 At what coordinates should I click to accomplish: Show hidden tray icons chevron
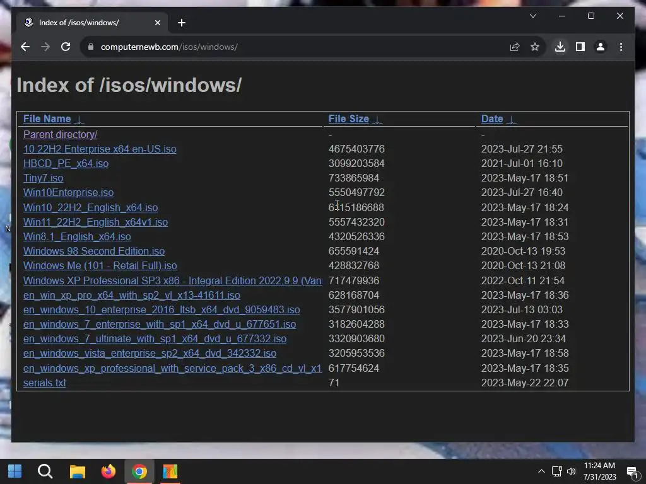point(541,471)
